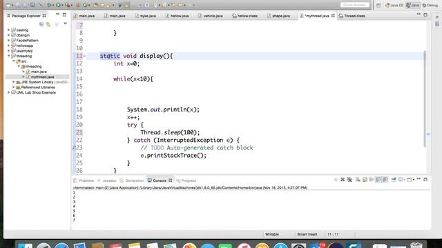Toggle Show Console on standard output change
The height and width of the screenshot is (248, 442).
378,179
